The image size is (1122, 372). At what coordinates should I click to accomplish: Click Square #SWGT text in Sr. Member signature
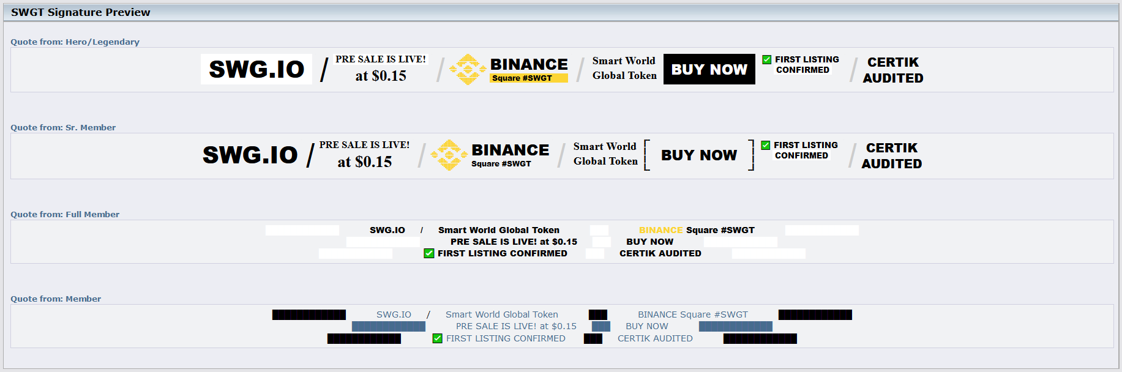501,163
